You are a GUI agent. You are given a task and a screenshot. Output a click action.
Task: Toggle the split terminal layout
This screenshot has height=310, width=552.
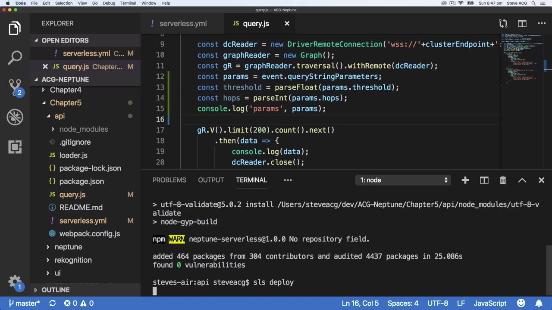click(484, 180)
